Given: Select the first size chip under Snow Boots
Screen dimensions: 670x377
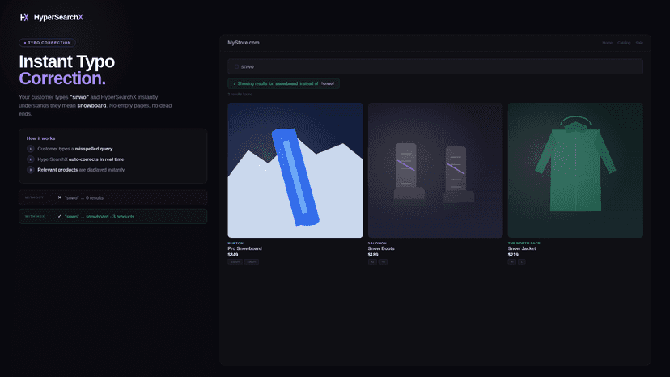Looking at the screenshot, I should pos(372,261).
